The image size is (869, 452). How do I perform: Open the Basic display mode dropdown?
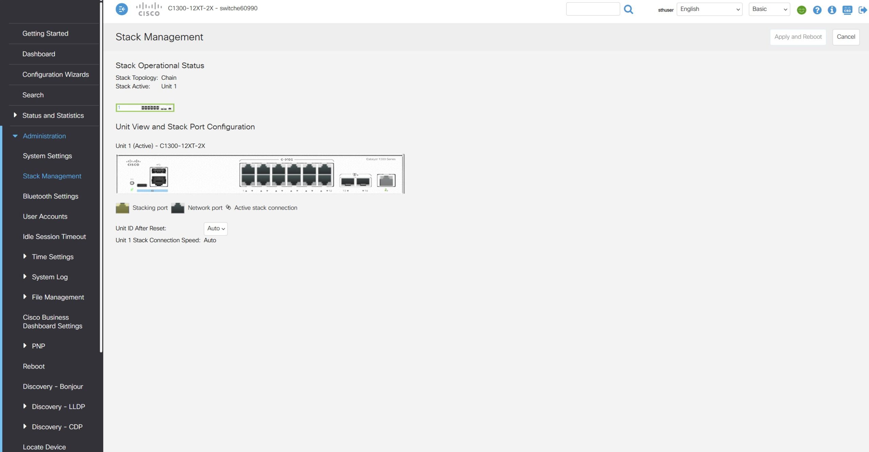coord(769,9)
